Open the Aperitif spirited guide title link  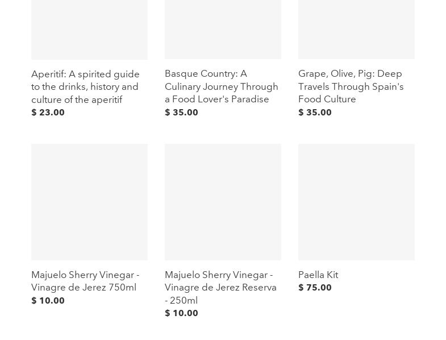(x=85, y=86)
